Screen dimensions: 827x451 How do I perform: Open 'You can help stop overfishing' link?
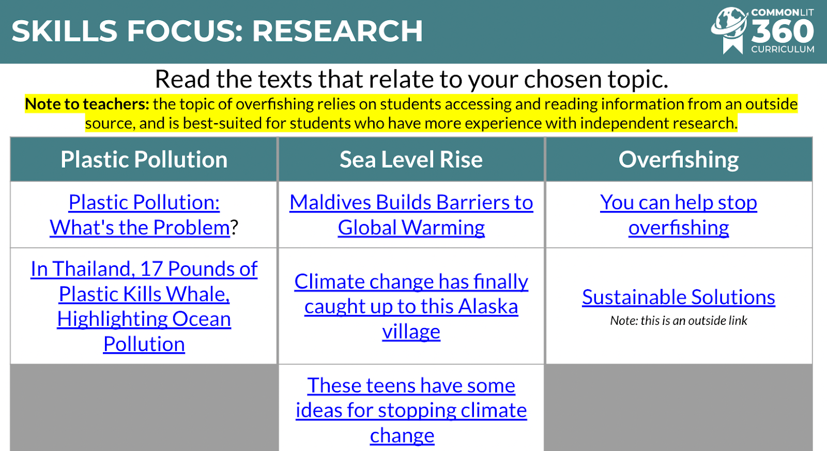(x=679, y=215)
